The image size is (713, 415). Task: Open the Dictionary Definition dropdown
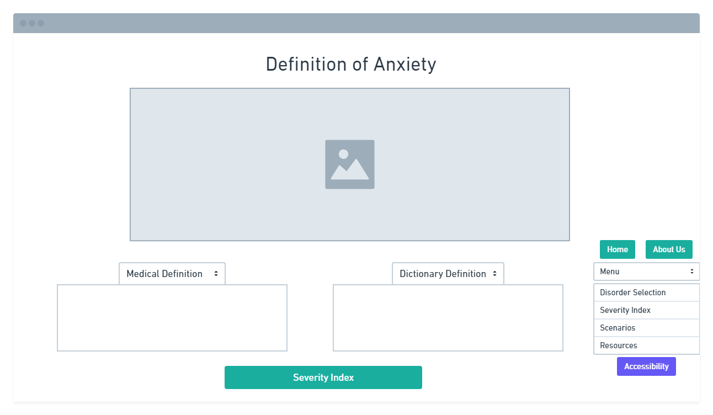coord(448,274)
